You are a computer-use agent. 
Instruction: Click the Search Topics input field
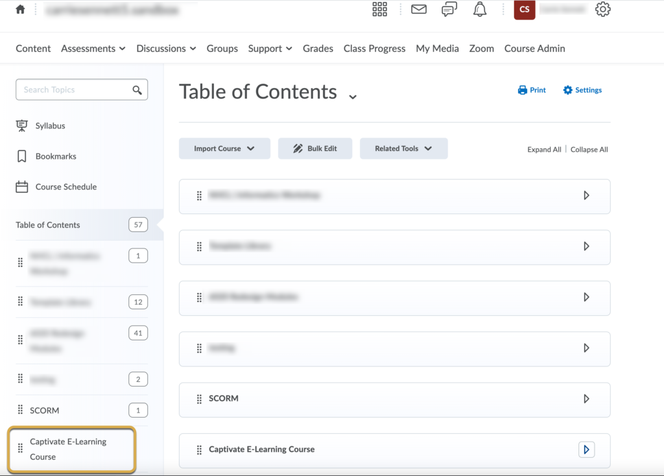pyautogui.click(x=82, y=89)
